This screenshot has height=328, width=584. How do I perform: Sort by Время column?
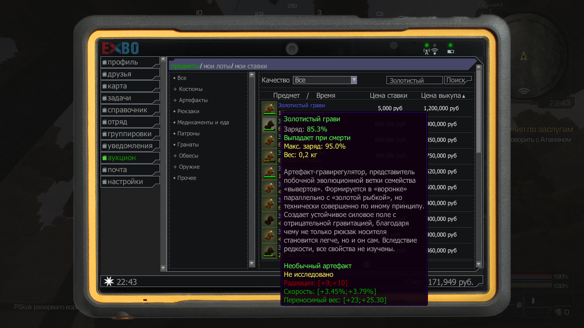click(326, 96)
